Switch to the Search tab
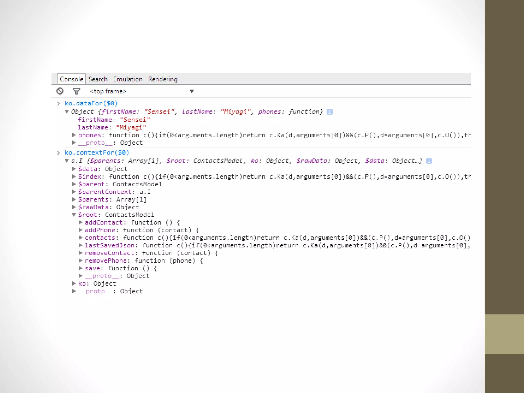 [x=98, y=79]
